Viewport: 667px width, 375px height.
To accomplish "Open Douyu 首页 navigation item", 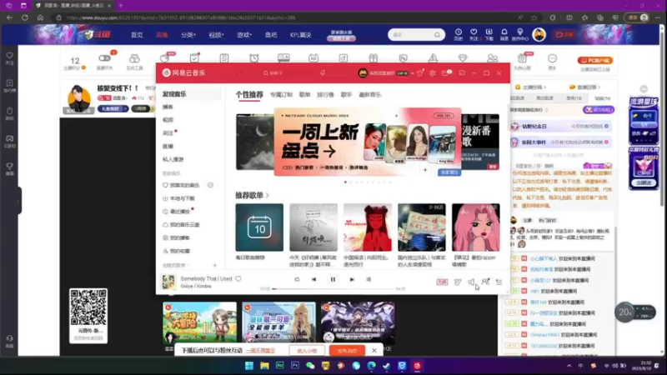I will click(137, 35).
